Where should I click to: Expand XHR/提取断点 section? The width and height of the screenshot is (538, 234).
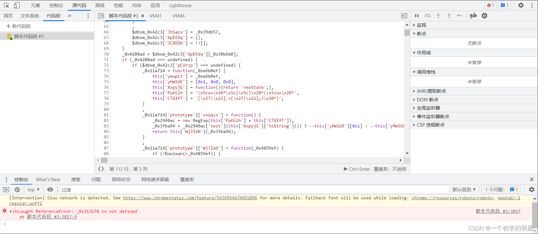click(x=474, y=91)
